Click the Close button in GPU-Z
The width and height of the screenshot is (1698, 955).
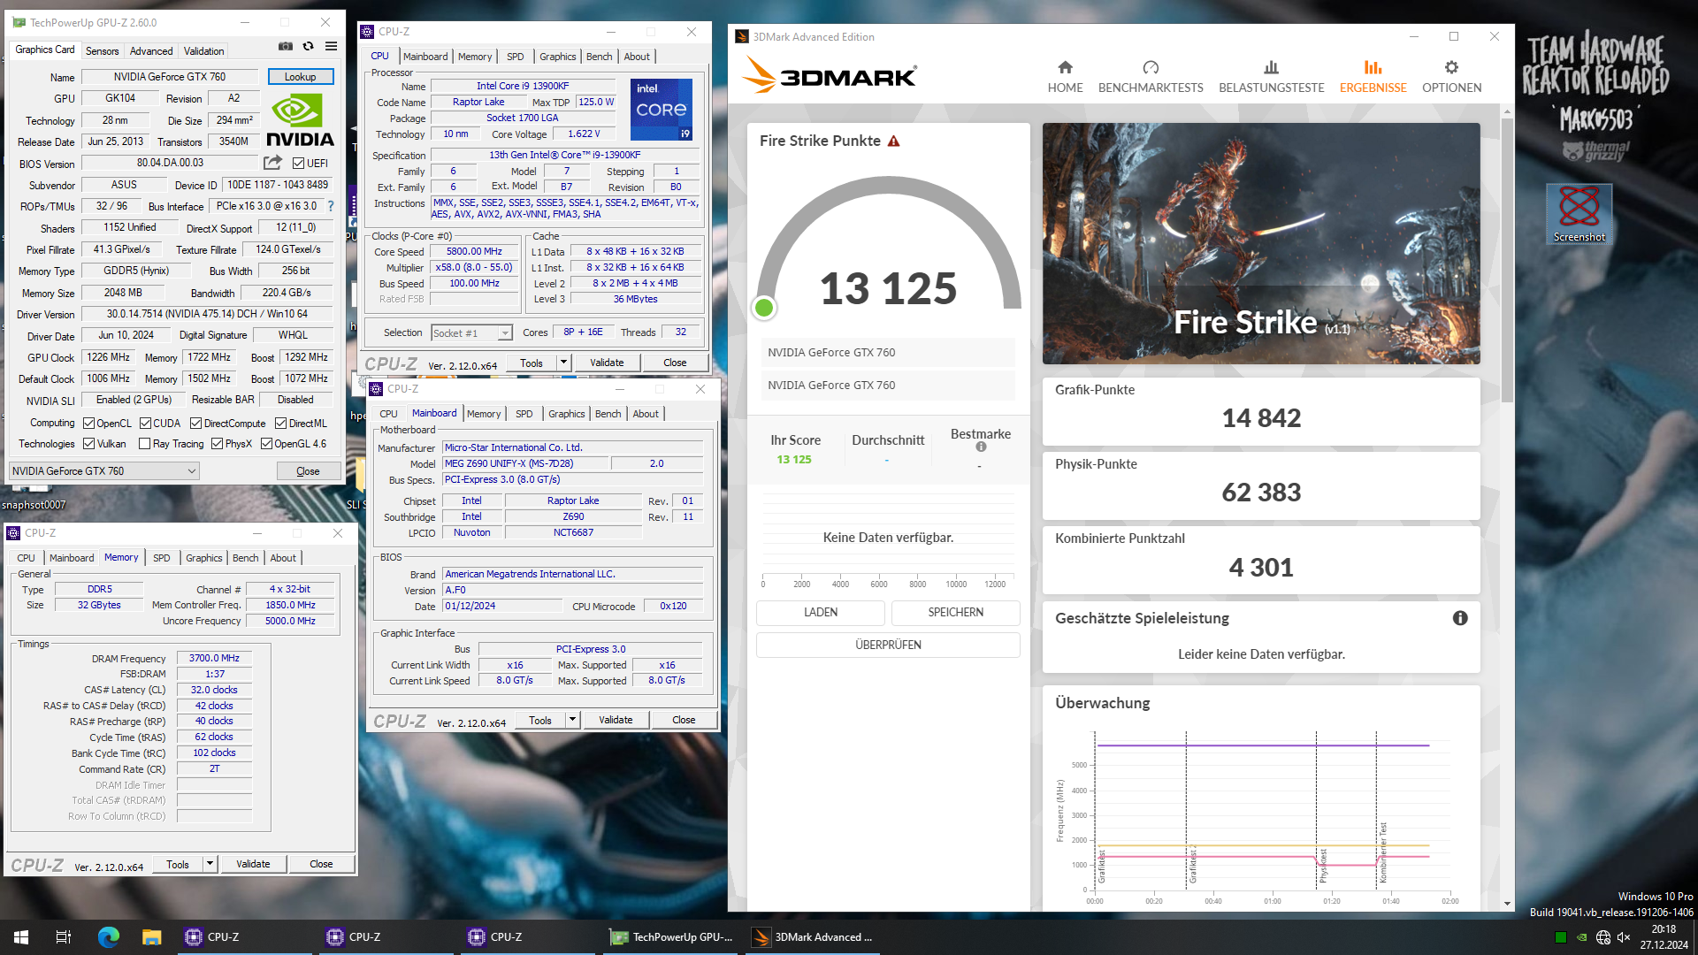point(308,471)
